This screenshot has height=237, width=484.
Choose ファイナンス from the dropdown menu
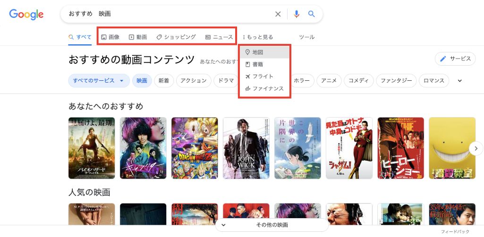264,89
